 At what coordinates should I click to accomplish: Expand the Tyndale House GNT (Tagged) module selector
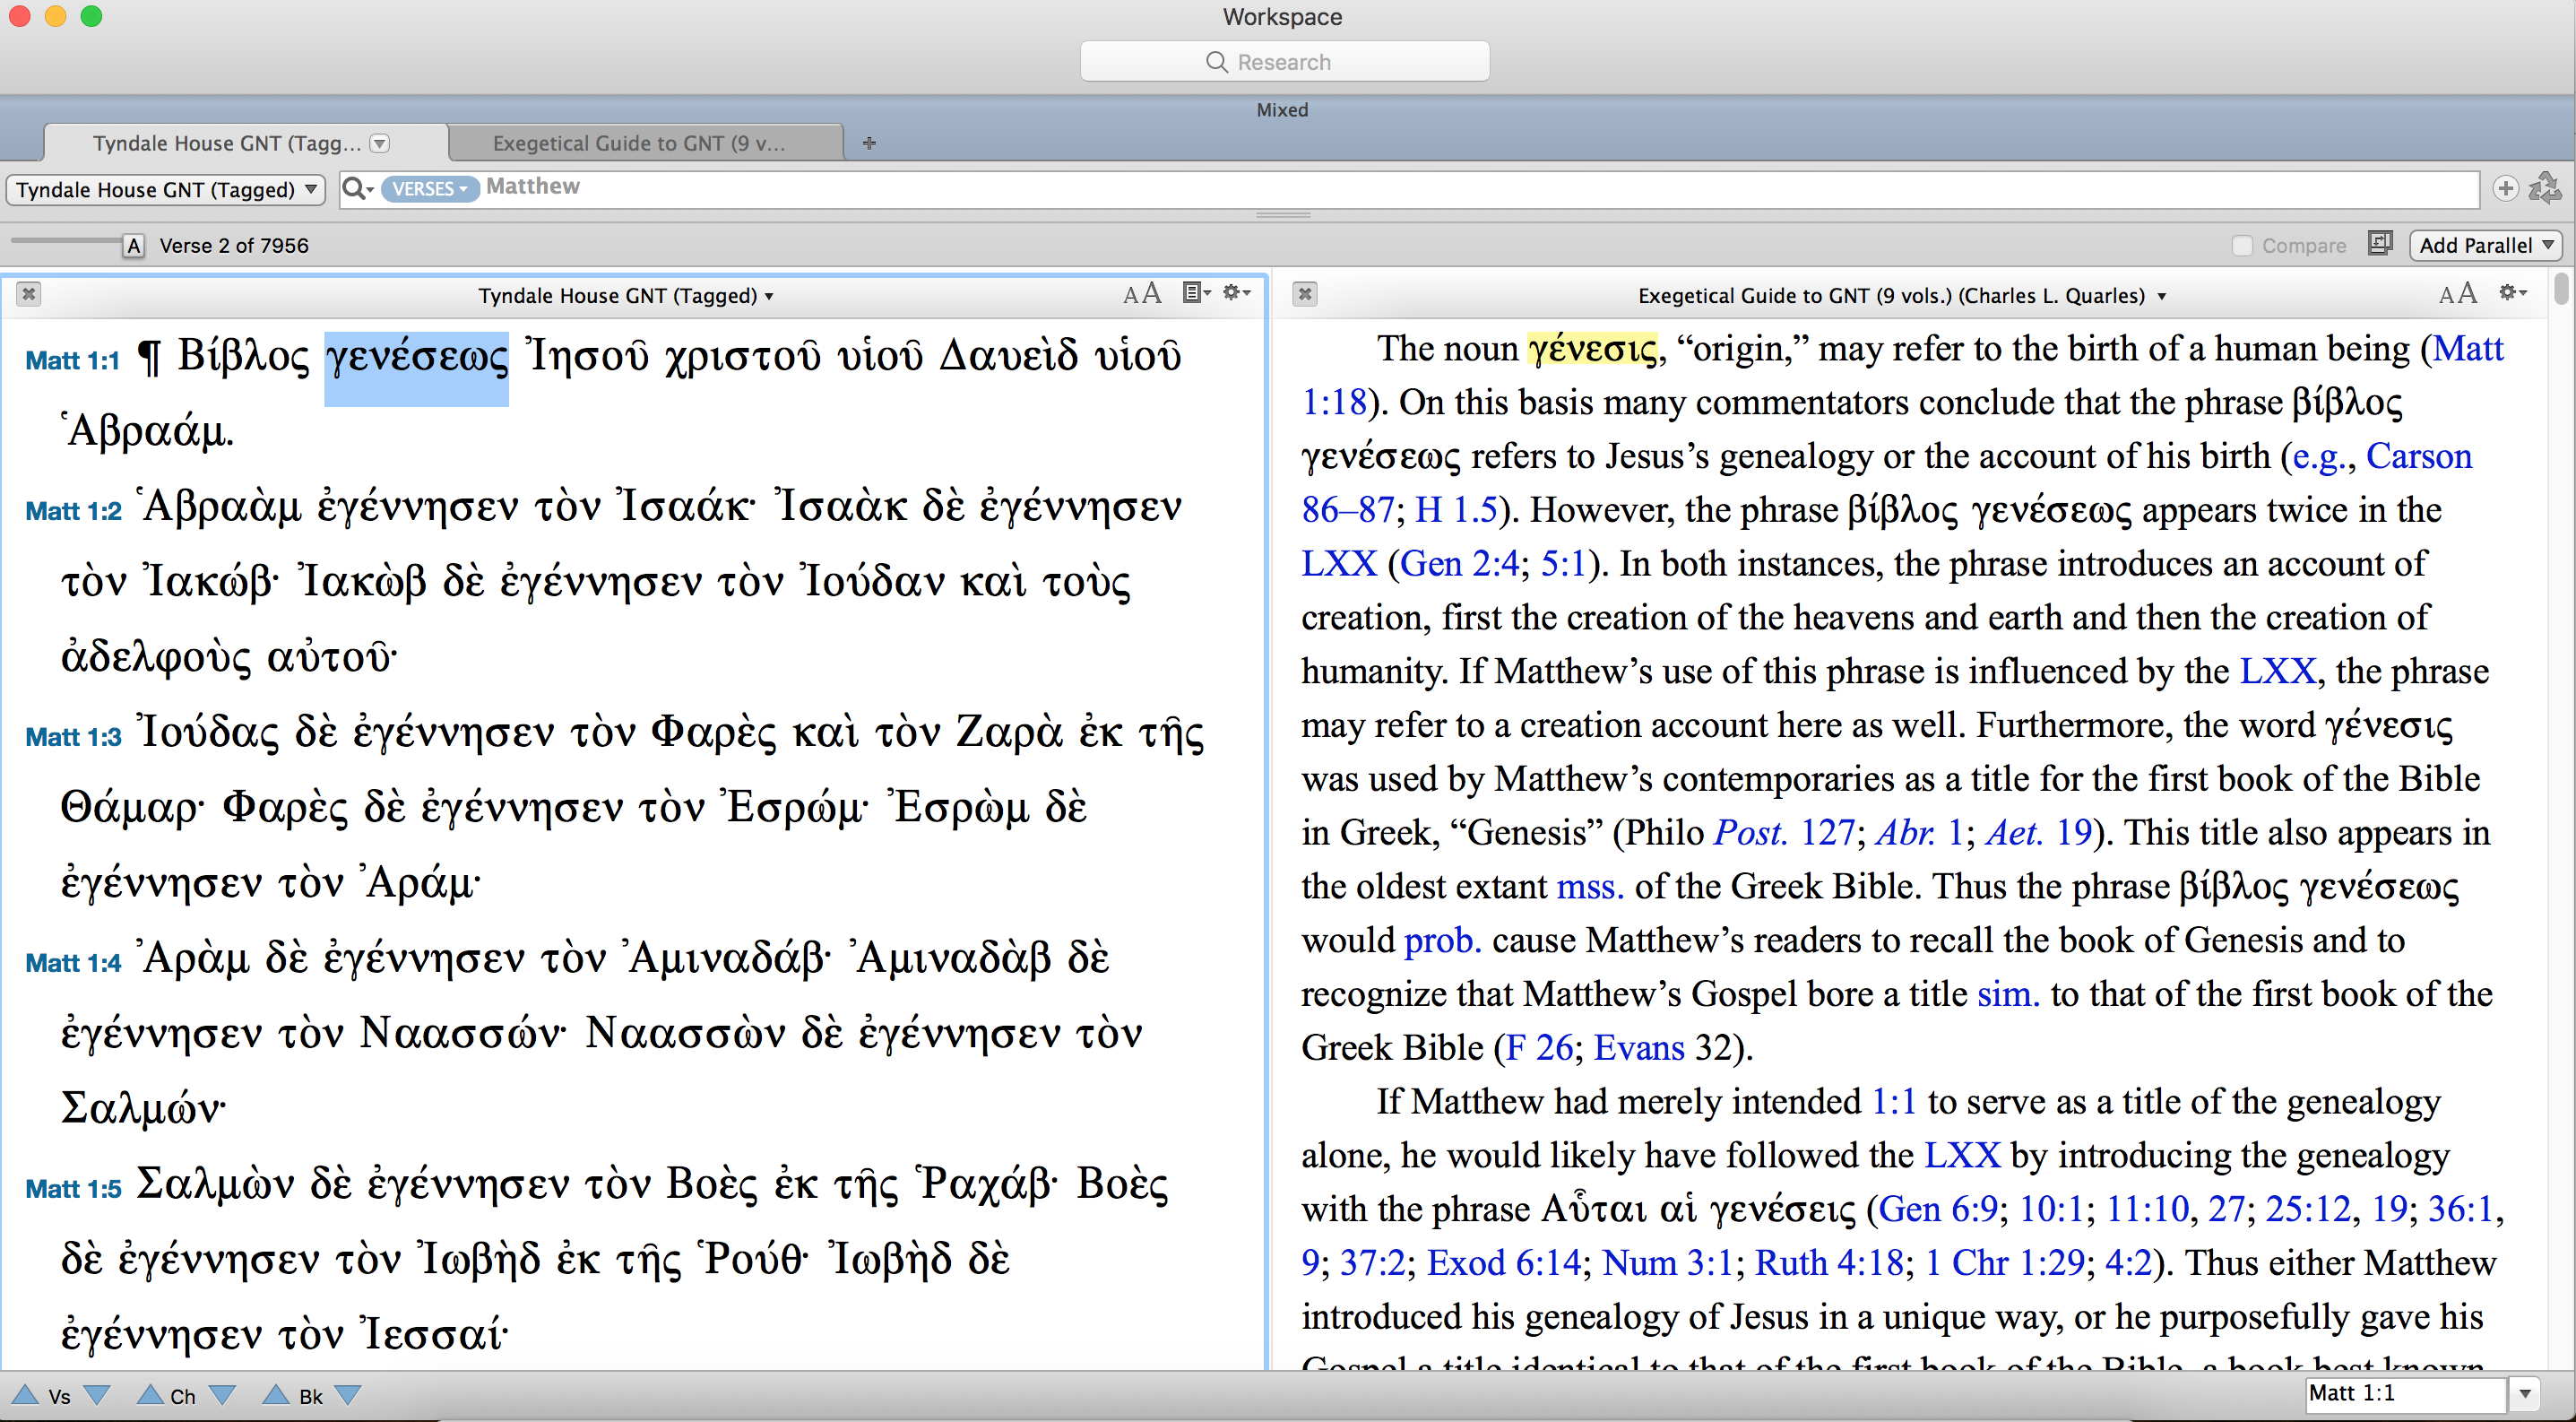click(166, 190)
